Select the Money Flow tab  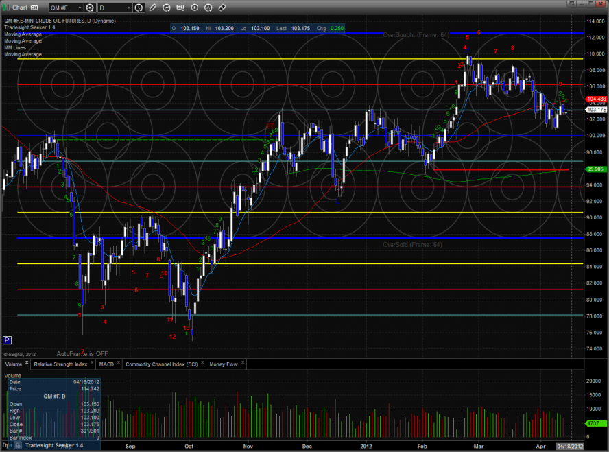click(223, 364)
